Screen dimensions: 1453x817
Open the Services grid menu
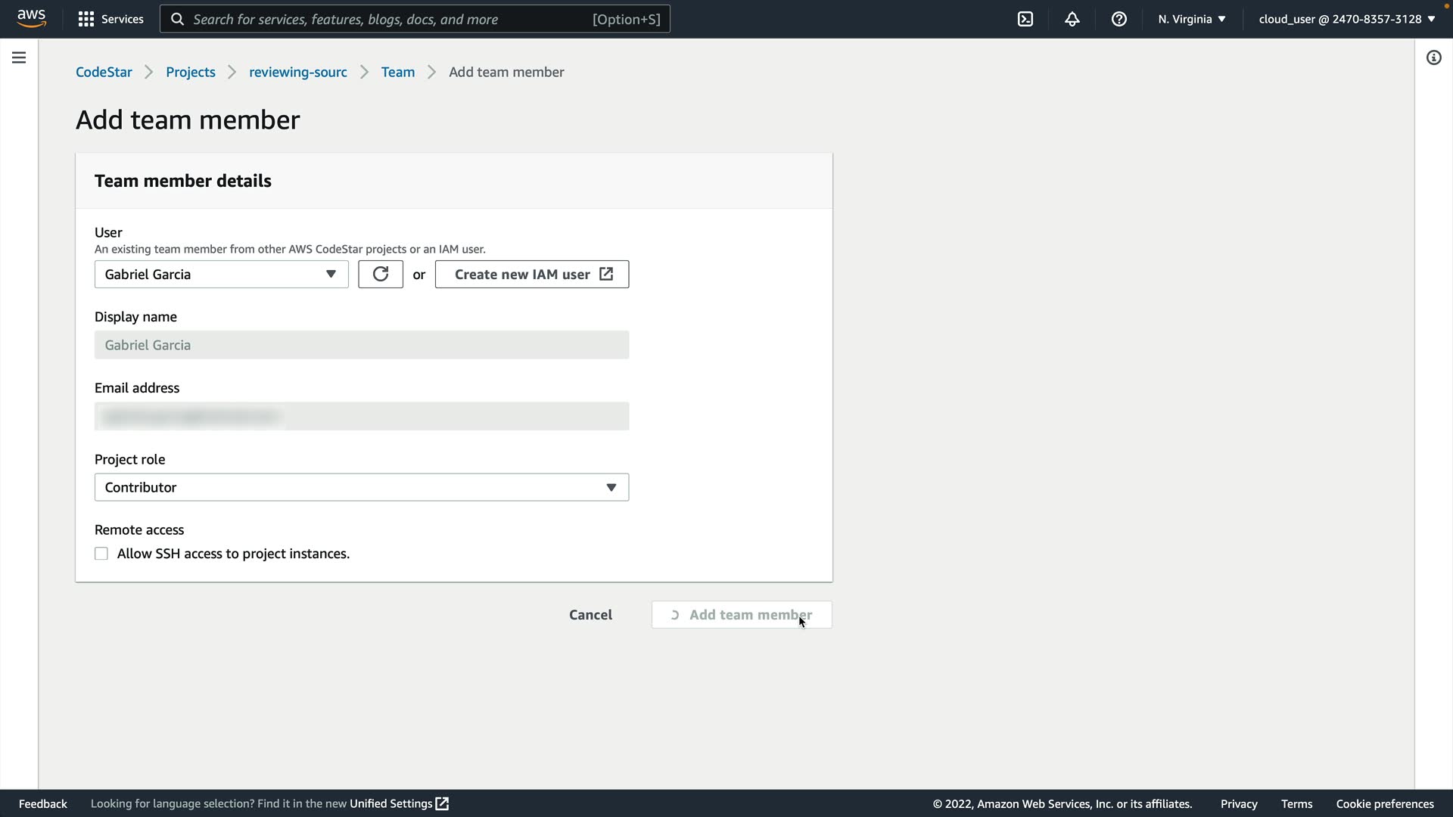tap(110, 19)
